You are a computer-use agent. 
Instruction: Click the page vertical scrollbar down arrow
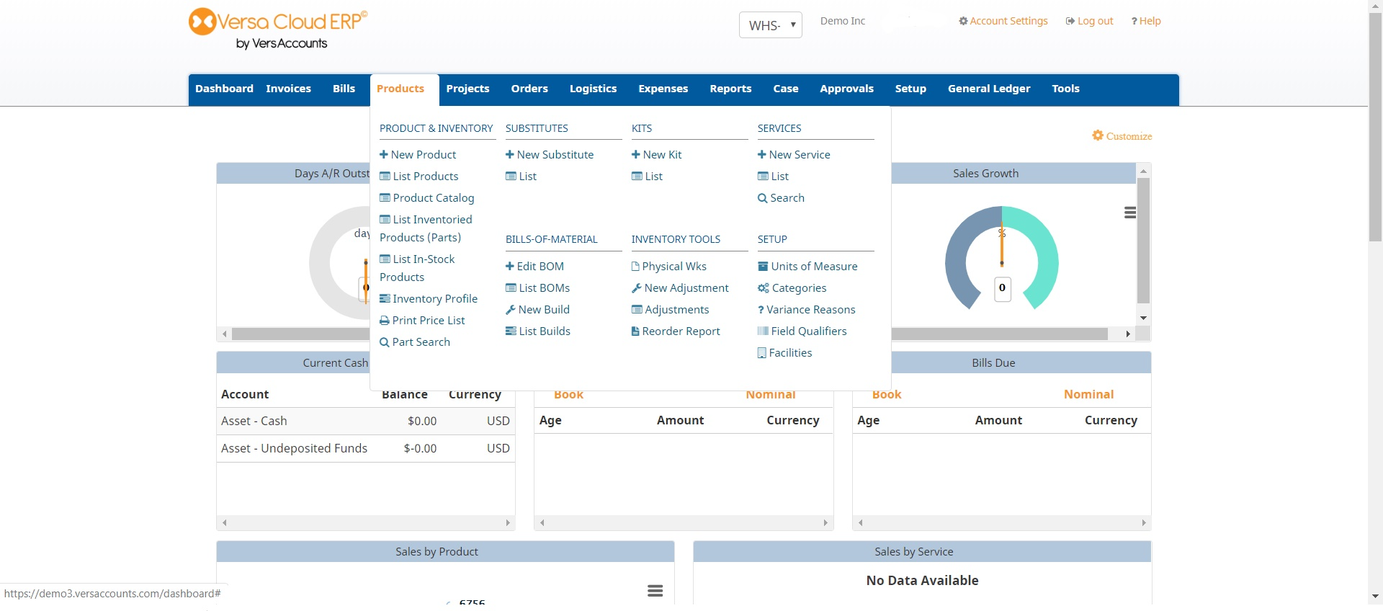coord(1375,597)
